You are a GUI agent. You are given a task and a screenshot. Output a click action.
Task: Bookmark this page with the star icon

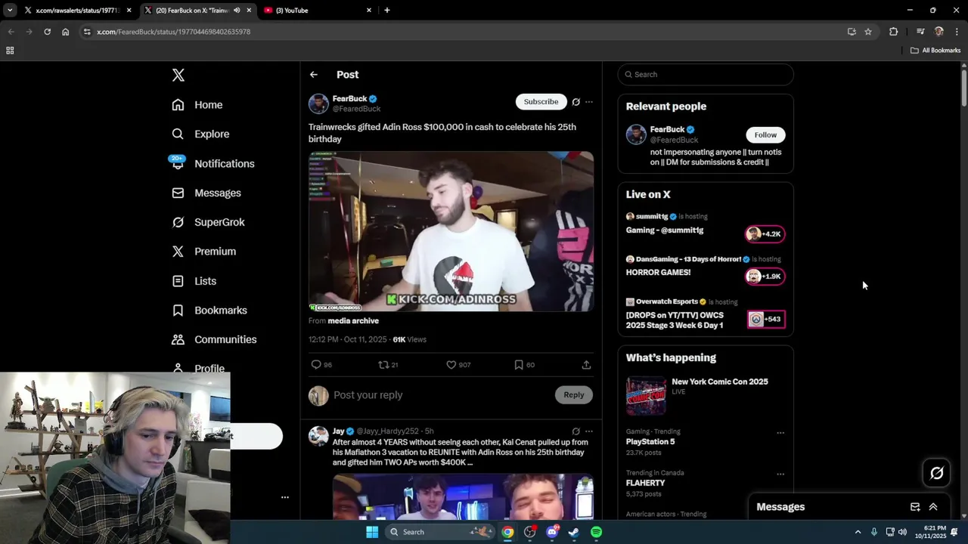868,32
